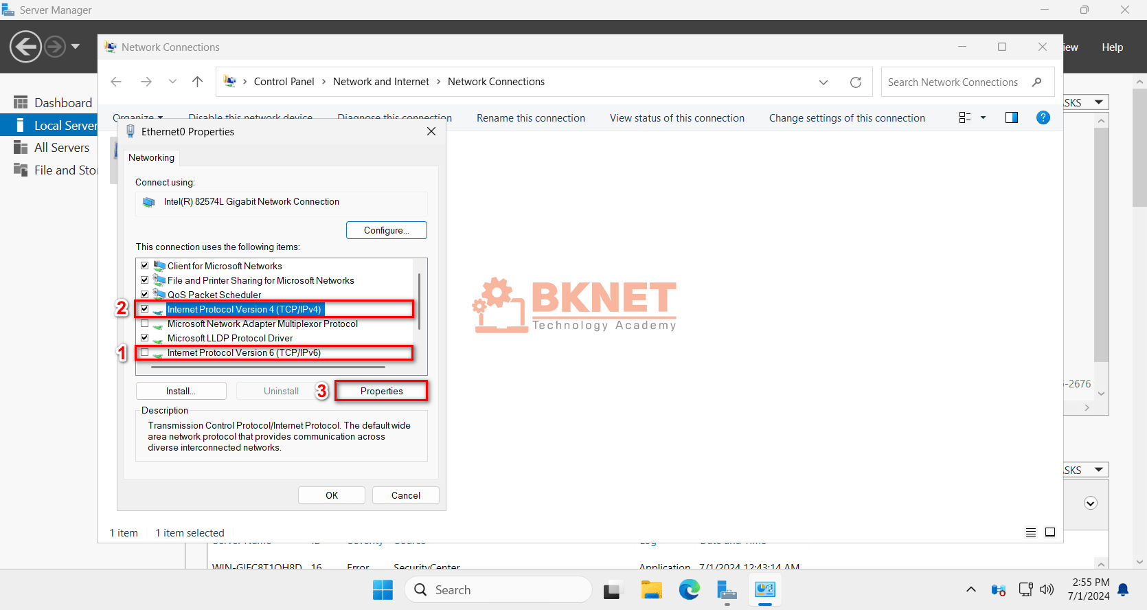The width and height of the screenshot is (1147, 610).
Task: Click the search magnifier icon
Action: pyautogui.click(x=1036, y=82)
